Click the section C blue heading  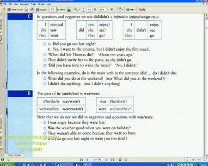[x=20, y=17]
